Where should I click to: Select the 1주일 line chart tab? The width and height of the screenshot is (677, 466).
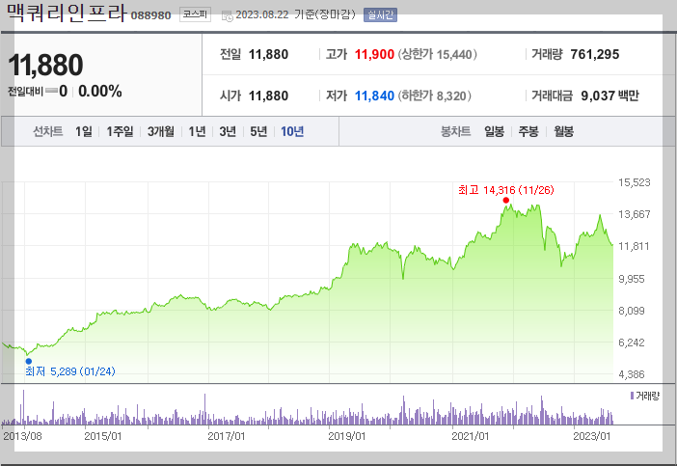[x=120, y=131]
